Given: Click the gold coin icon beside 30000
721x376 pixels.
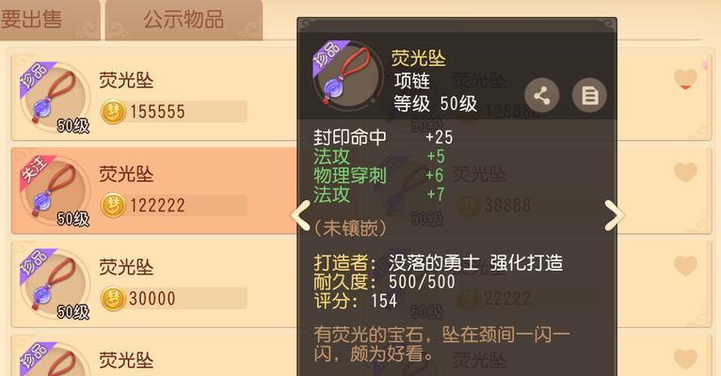Looking at the screenshot, I should tap(113, 298).
